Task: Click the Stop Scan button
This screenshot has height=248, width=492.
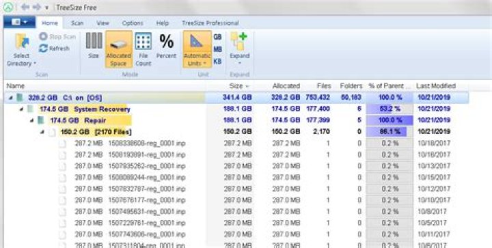Action: [x=57, y=37]
